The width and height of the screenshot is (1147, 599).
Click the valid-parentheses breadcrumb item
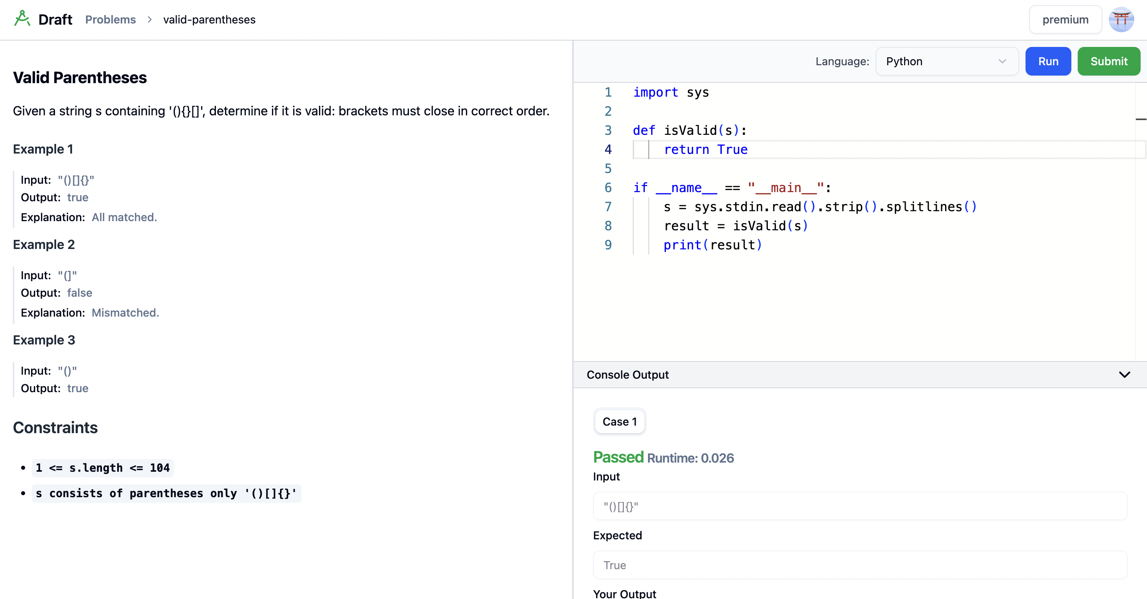point(209,19)
